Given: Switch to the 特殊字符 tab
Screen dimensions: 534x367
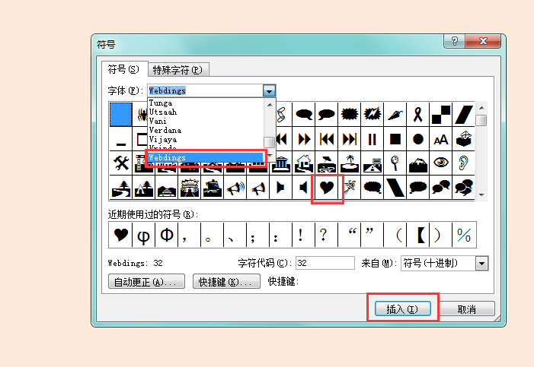Looking at the screenshot, I should 178,70.
